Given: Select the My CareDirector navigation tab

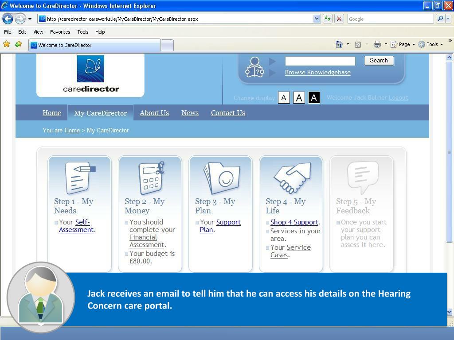Looking at the screenshot, I should pos(101,113).
